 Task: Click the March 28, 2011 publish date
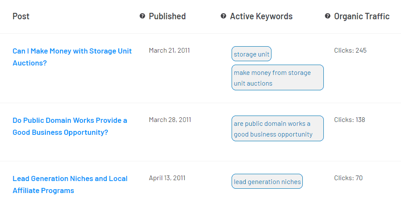[170, 120]
